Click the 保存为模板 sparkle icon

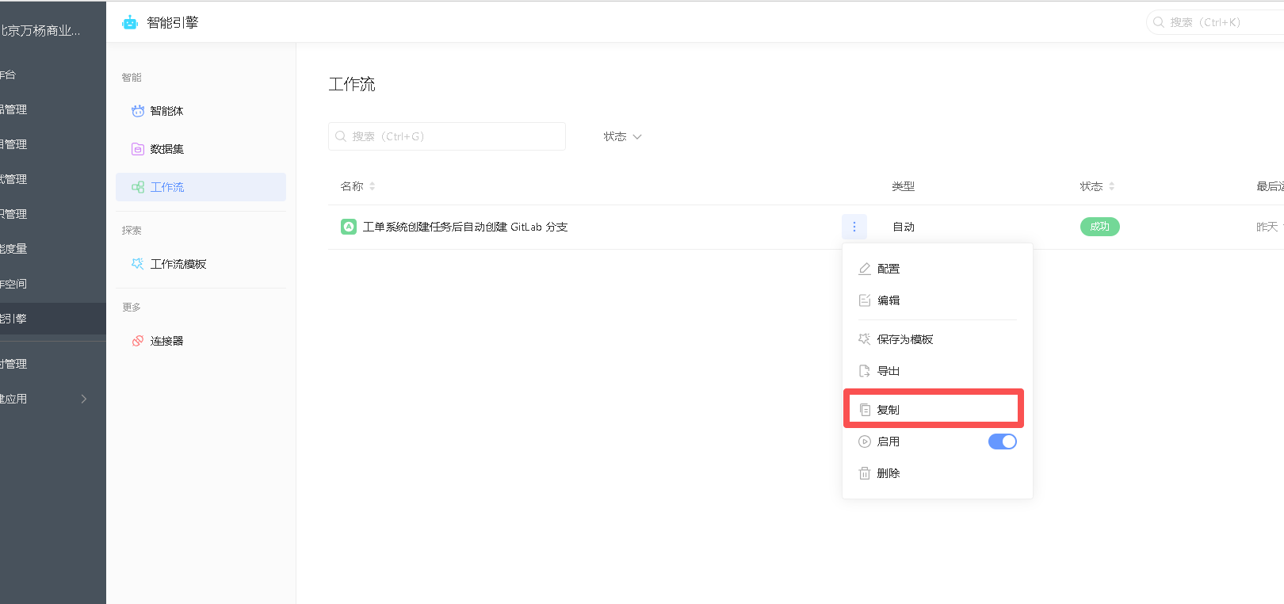point(865,339)
